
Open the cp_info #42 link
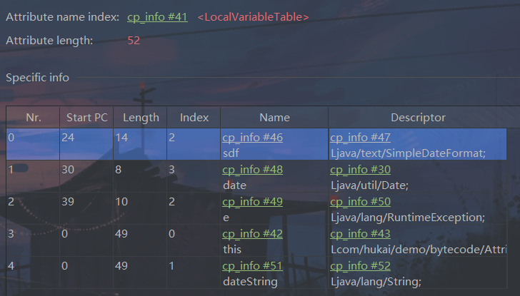click(252, 234)
